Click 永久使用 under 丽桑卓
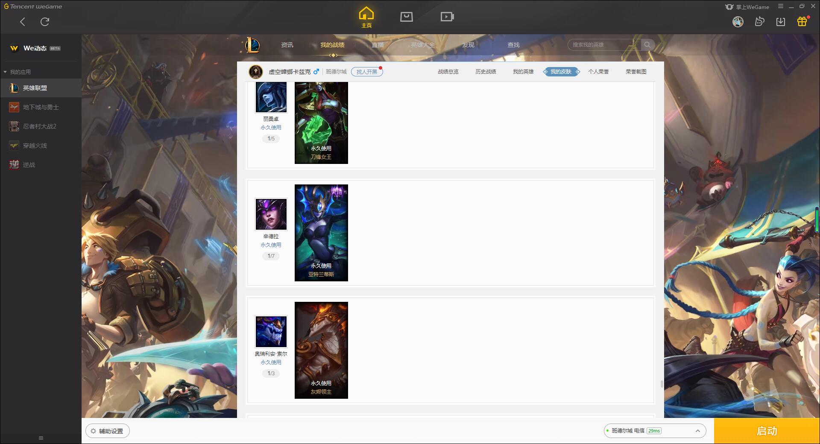Screen dimensions: 820x444 tap(271, 128)
